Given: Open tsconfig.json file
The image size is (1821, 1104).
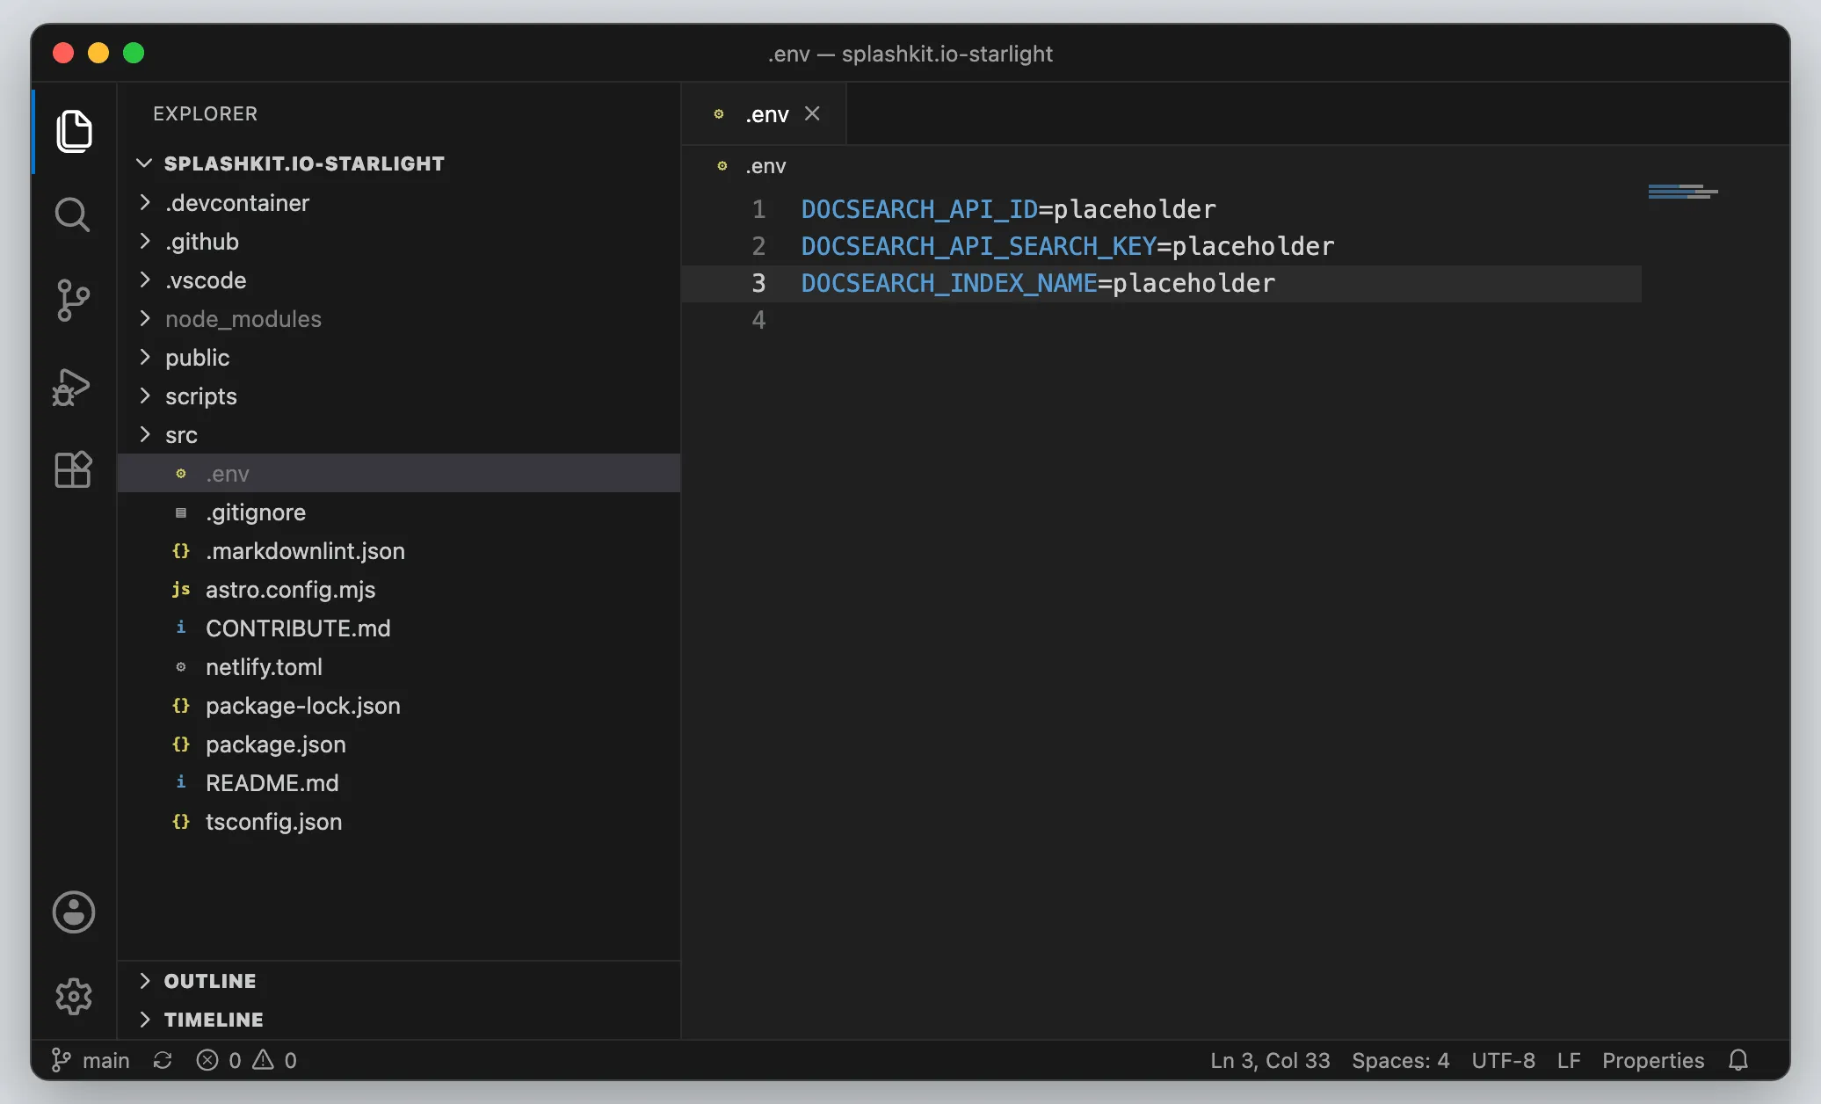Looking at the screenshot, I should pos(399,822).
